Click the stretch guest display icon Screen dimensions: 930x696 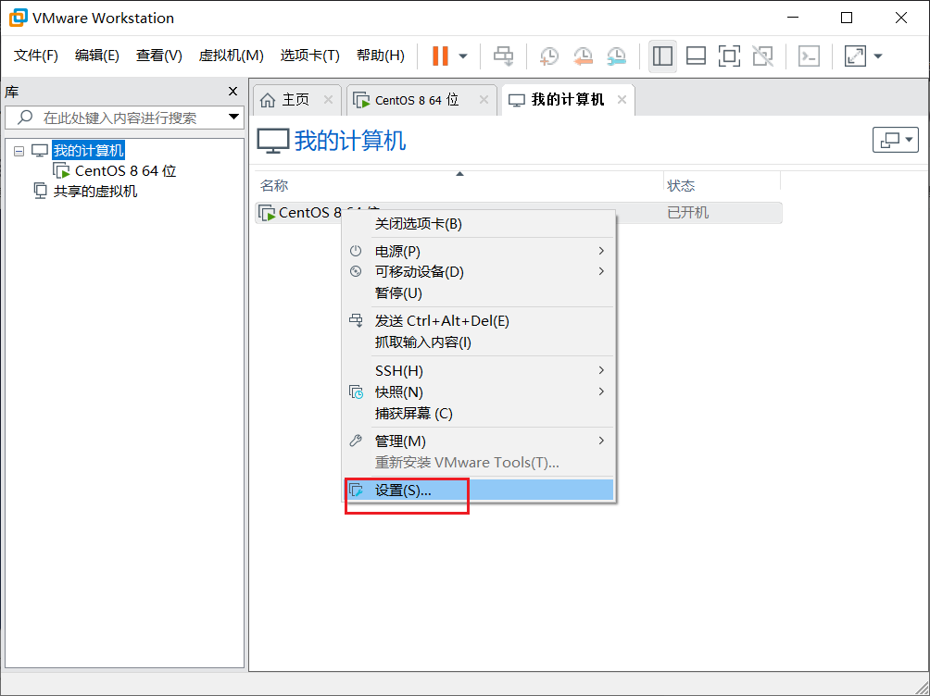(x=855, y=56)
